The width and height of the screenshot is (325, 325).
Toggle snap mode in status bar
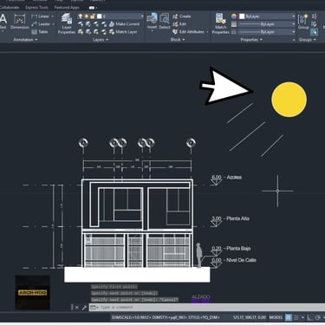(296, 317)
